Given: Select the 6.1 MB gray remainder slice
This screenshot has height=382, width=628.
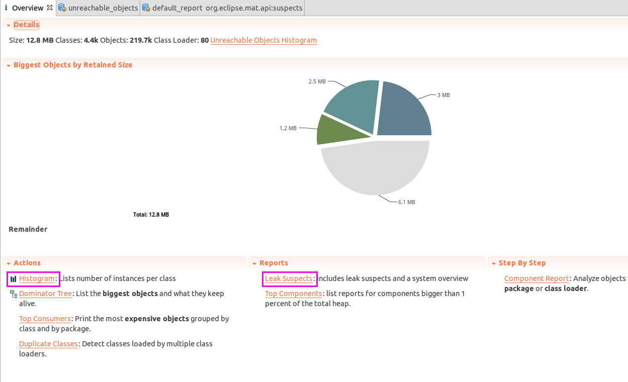Looking at the screenshot, I should (x=376, y=168).
